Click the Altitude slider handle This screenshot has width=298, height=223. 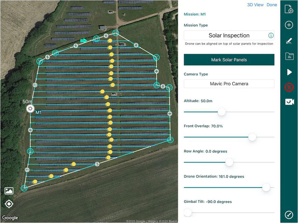(x=222, y=112)
